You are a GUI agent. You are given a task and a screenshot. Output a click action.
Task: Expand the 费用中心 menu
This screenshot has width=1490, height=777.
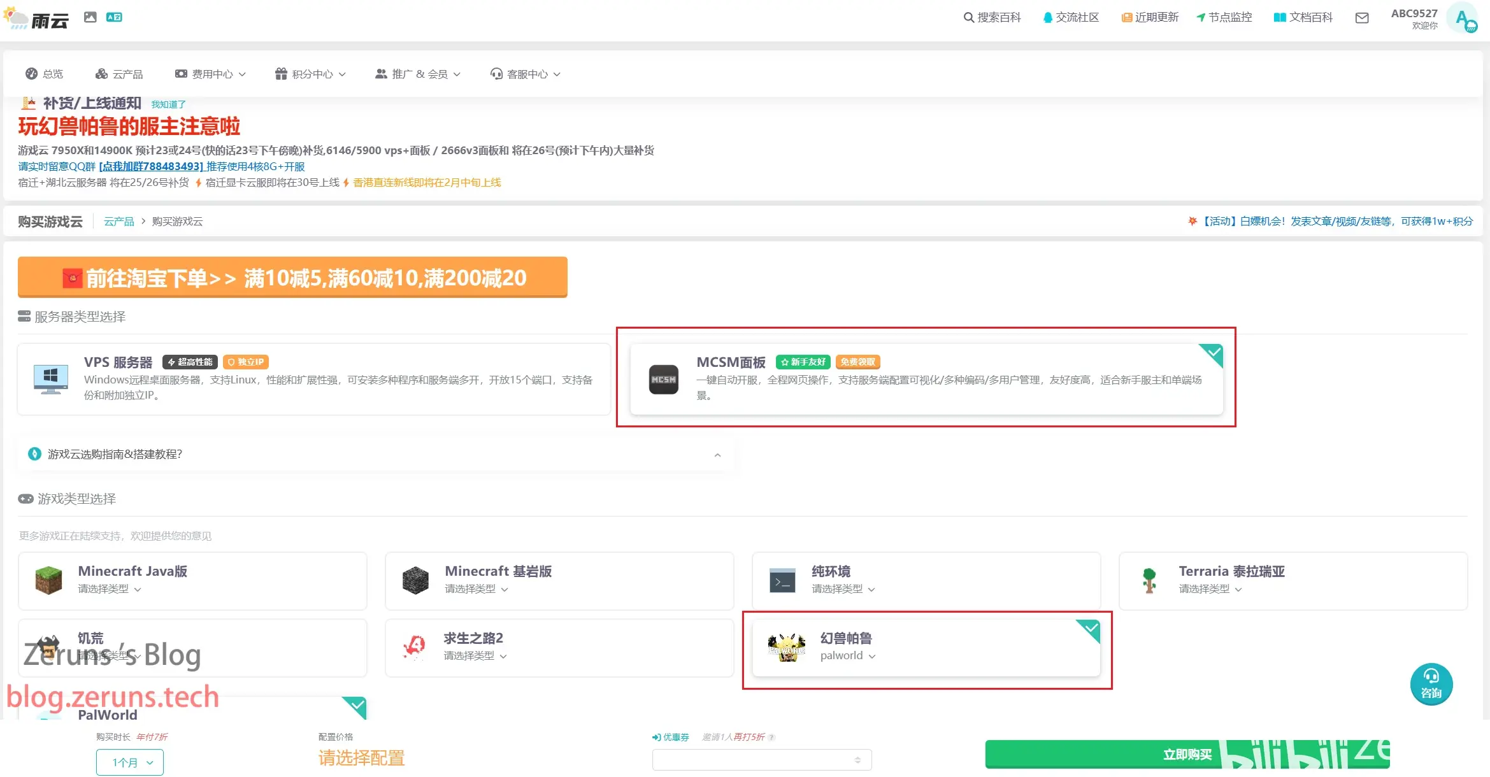coord(210,74)
